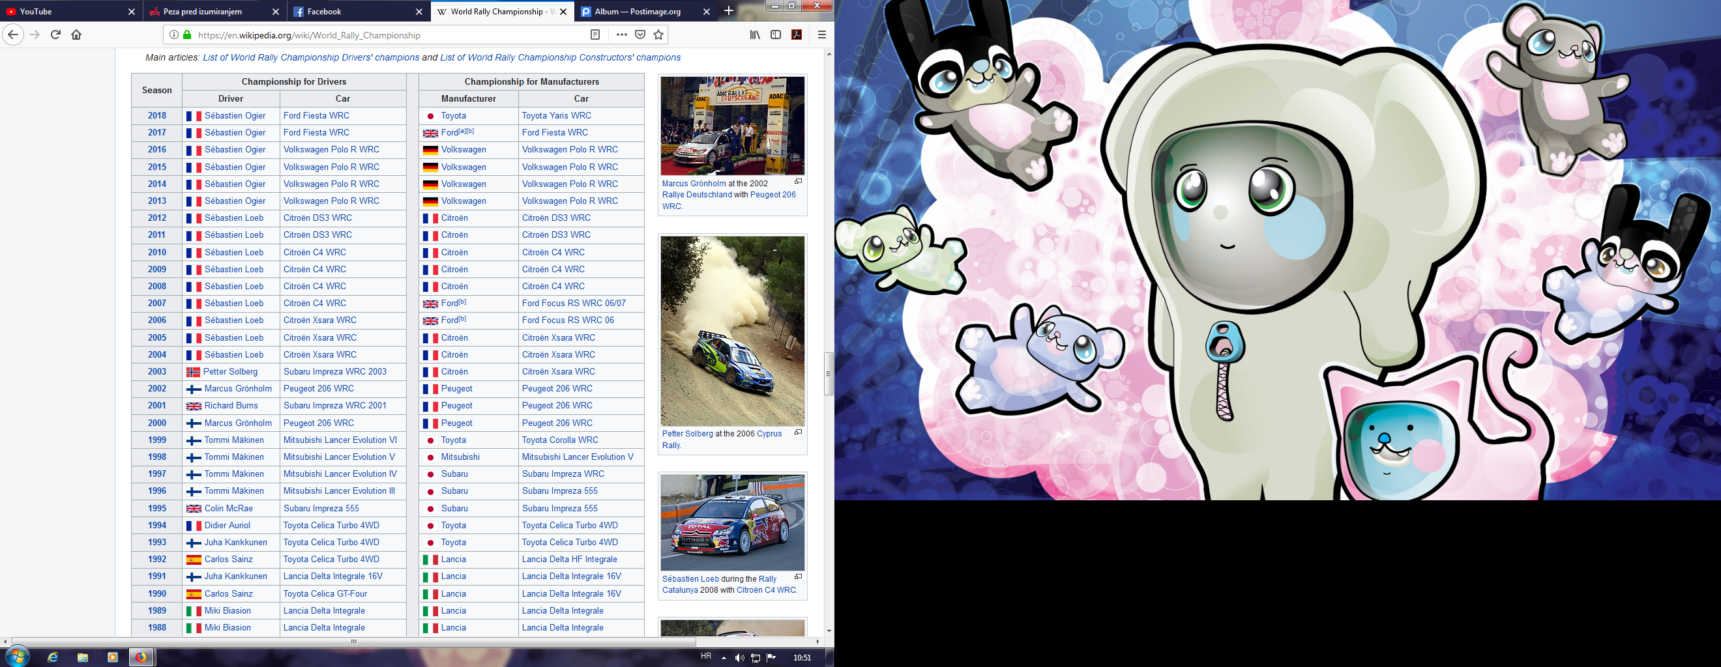Click the Subaru dust cloud photo
Viewport: 1721px width, 667px height.
coord(732,330)
